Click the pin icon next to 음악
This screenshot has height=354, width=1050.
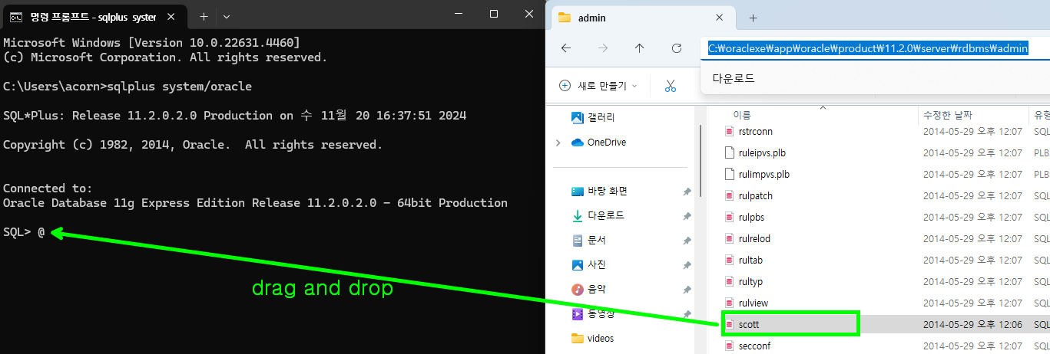(x=687, y=290)
